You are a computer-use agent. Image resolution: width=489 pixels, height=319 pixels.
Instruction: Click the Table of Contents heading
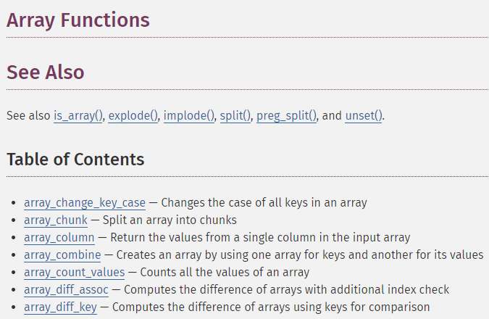coord(75,159)
